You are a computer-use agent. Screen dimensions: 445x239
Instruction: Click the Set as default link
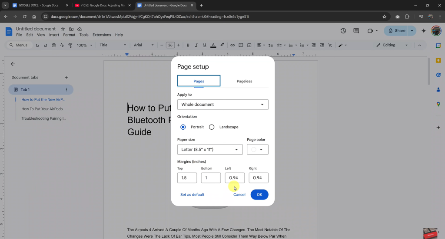(192, 195)
